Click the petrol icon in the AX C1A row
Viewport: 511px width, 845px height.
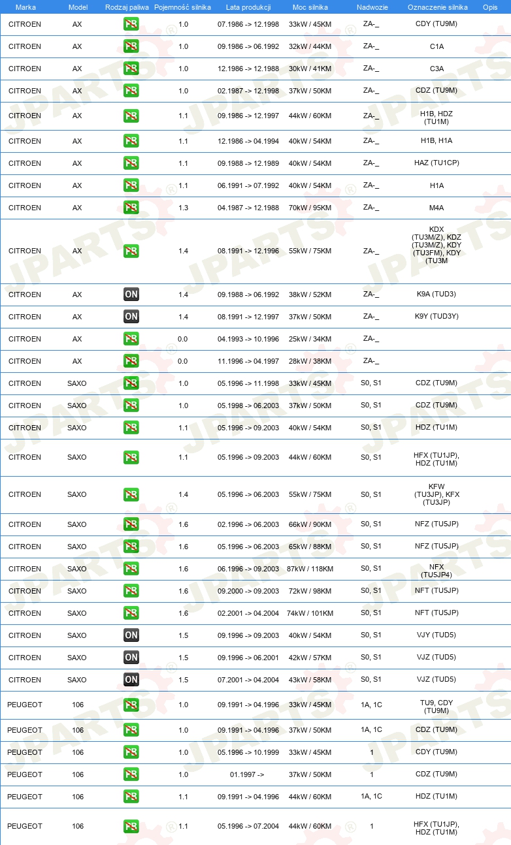coord(131,47)
